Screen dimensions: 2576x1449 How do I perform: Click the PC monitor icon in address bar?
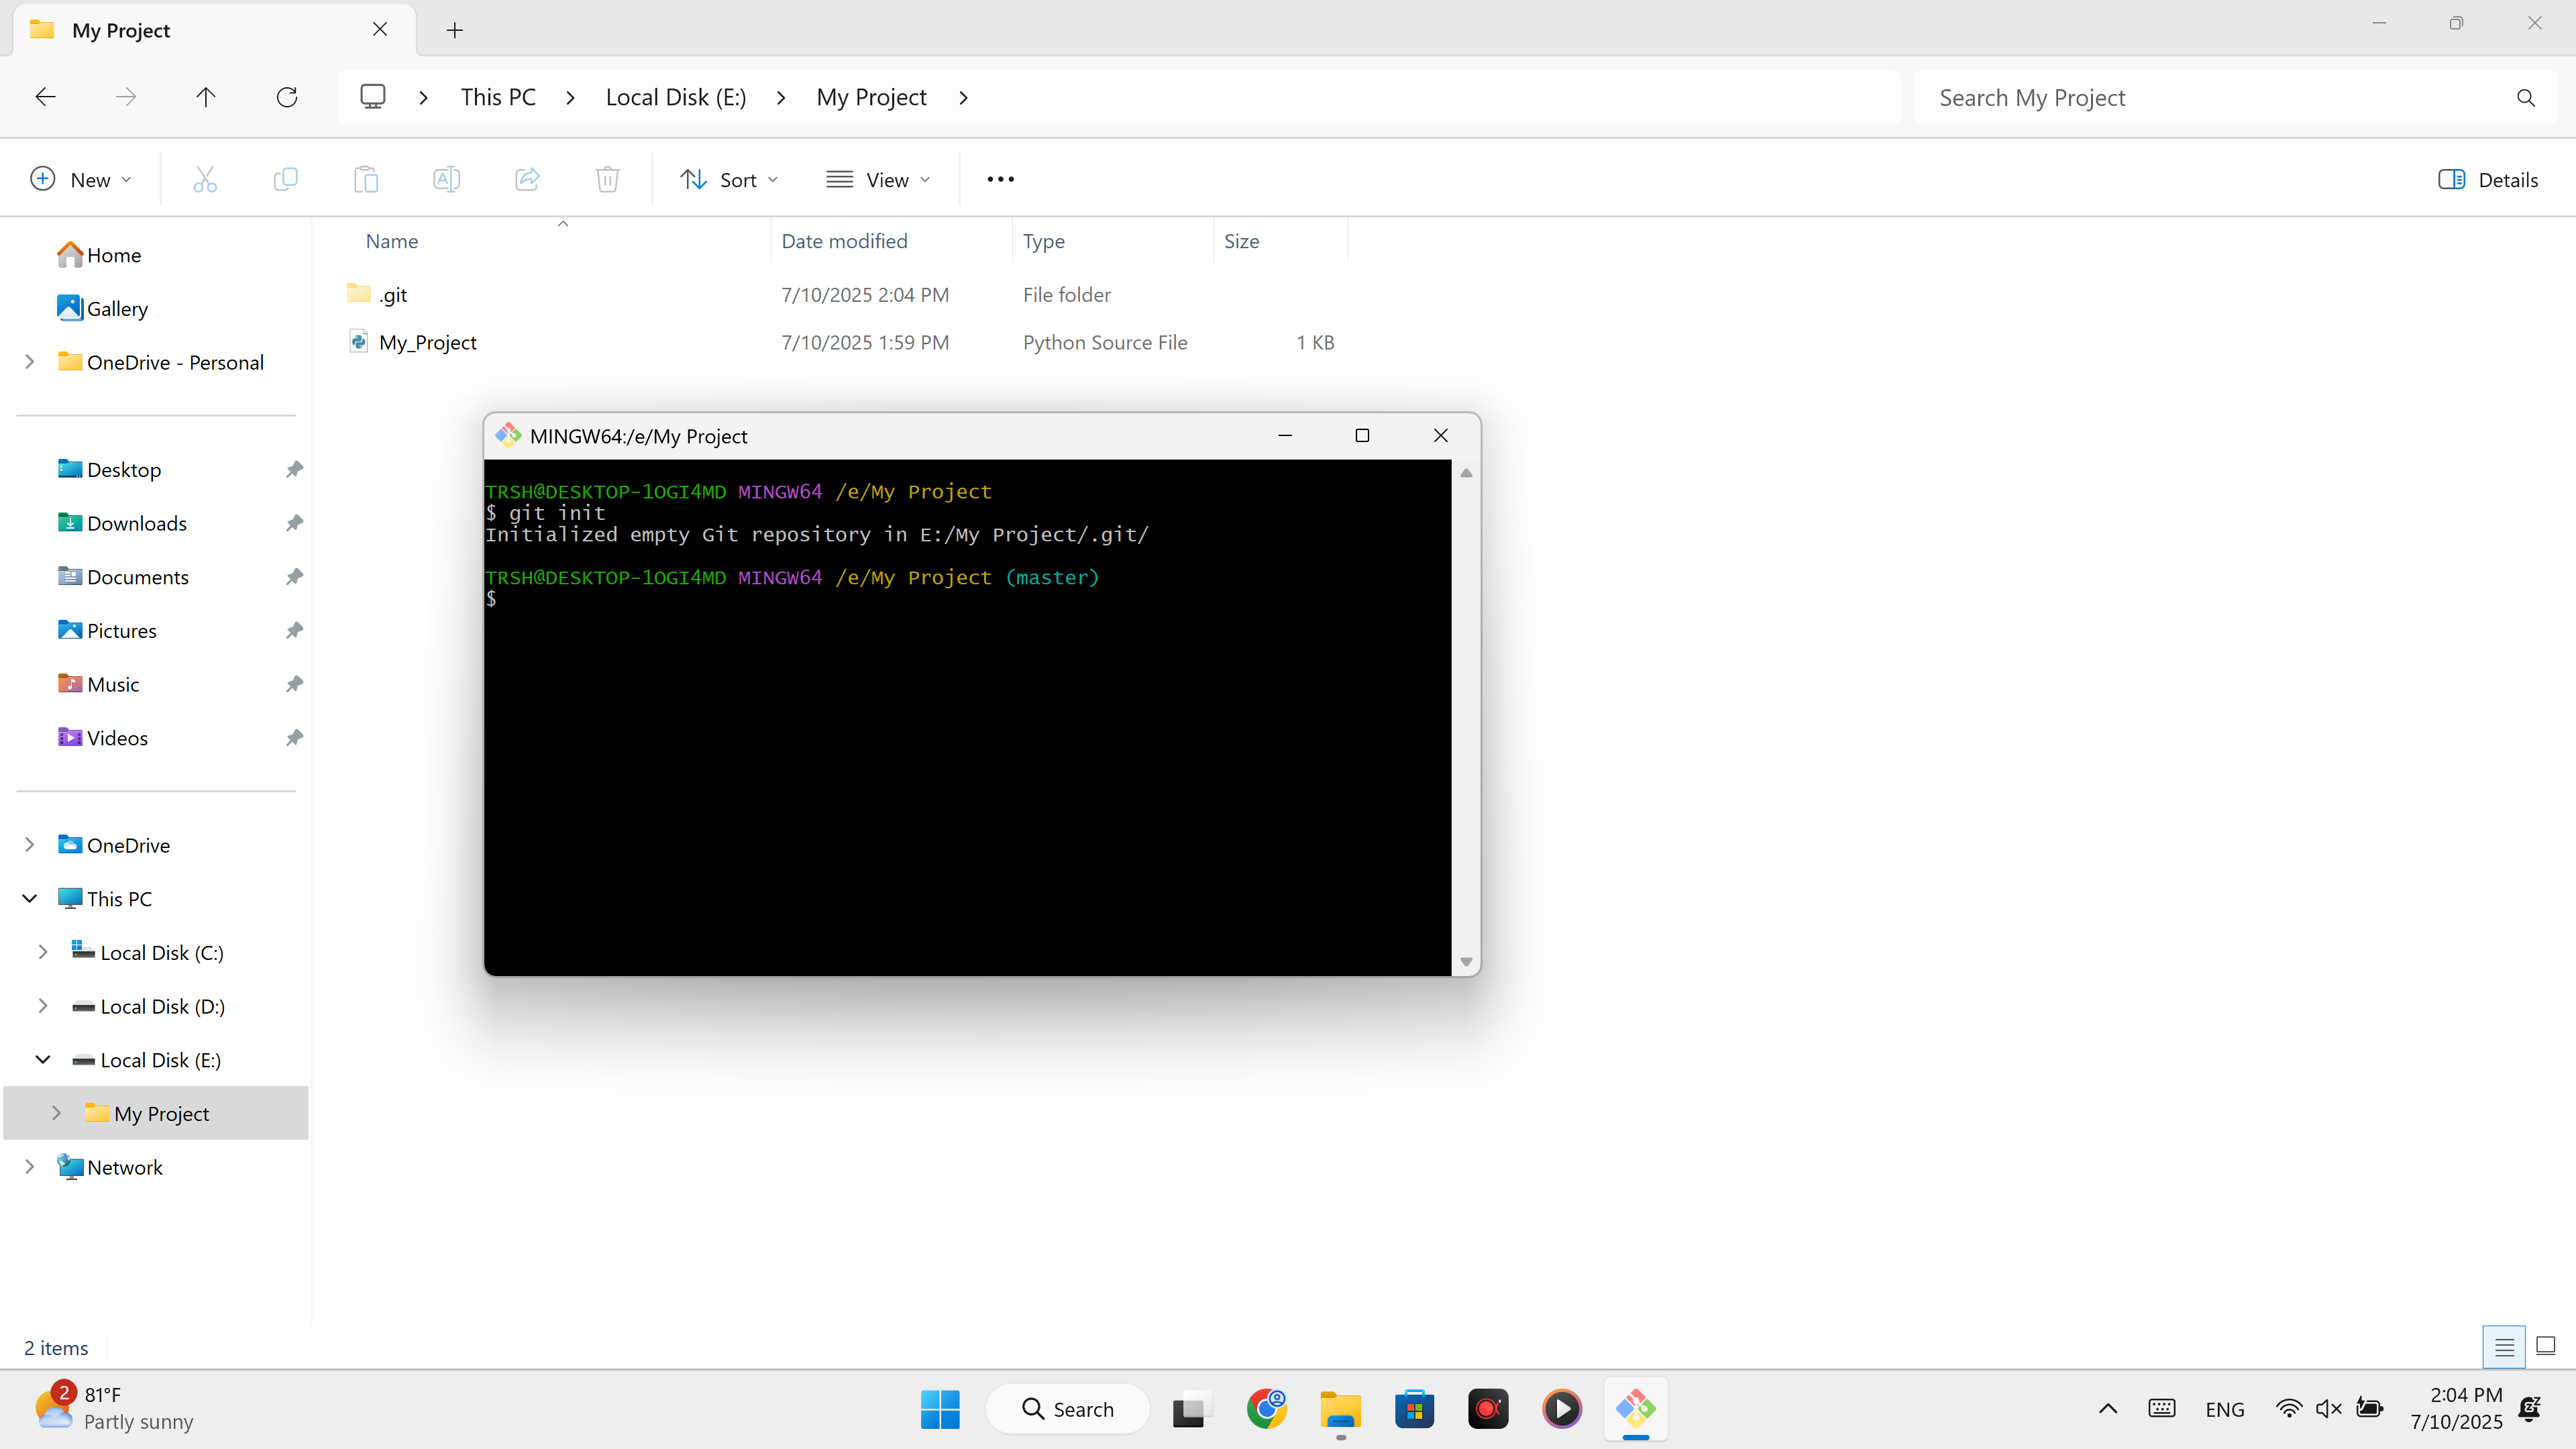point(373,97)
